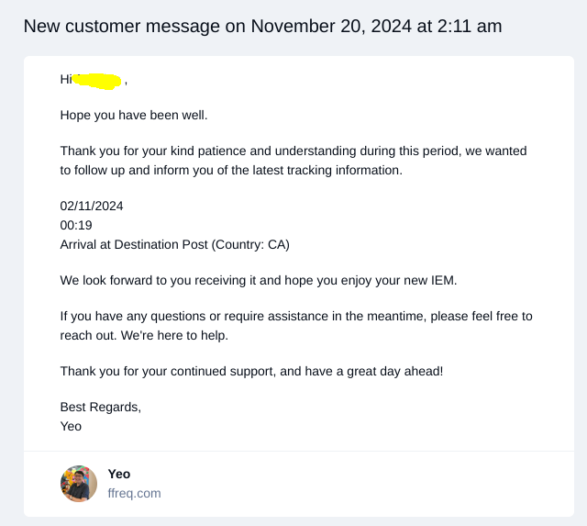Open the ffreq.com link

click(x=135, y=493)
